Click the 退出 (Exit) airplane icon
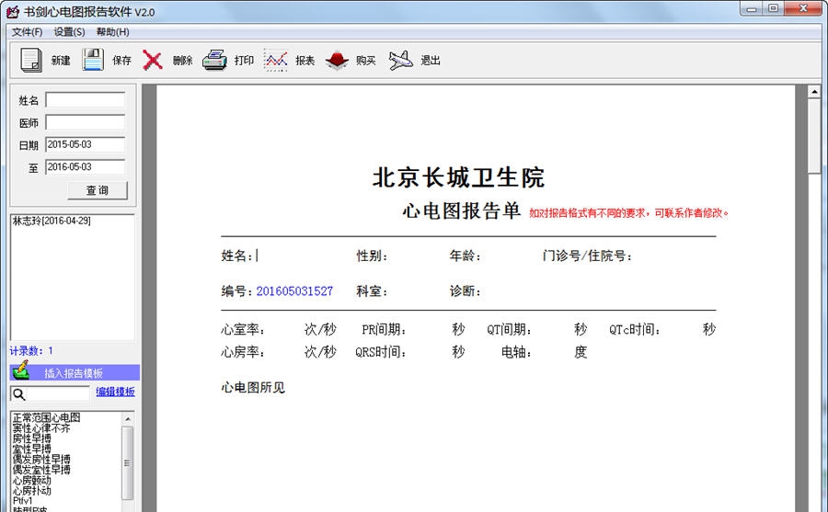This screenshot has height=512, width=828. pyautogui.click(x=400, y=61)
